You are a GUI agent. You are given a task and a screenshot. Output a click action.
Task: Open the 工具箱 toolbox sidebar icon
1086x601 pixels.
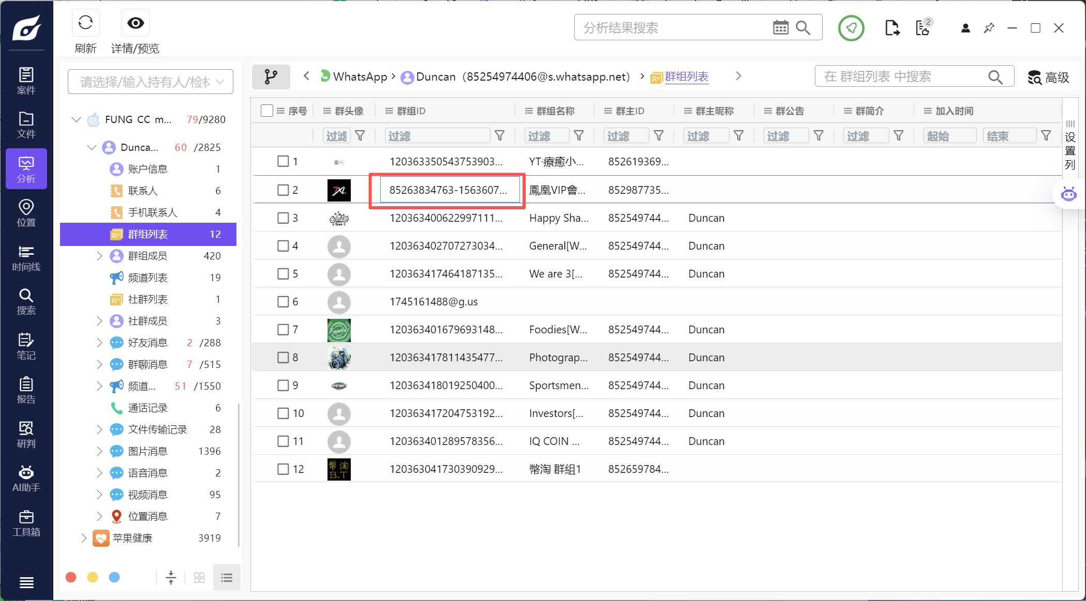point(26,523)
